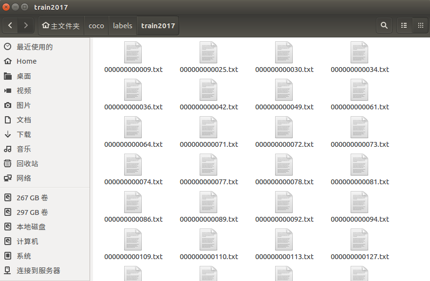Viewport: 430px width, 281px height.
Task: Select the 000000000034.txt file icon
Action: (x=359, y=53)
